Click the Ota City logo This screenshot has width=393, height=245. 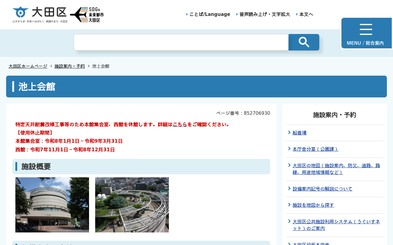pyautogui.click(x=40, y=15)
